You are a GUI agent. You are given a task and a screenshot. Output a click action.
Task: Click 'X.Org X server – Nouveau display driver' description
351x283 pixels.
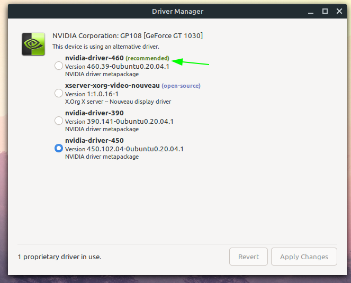(118, 102)
